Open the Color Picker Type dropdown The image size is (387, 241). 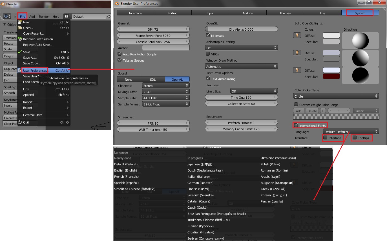tap(336, 96)
